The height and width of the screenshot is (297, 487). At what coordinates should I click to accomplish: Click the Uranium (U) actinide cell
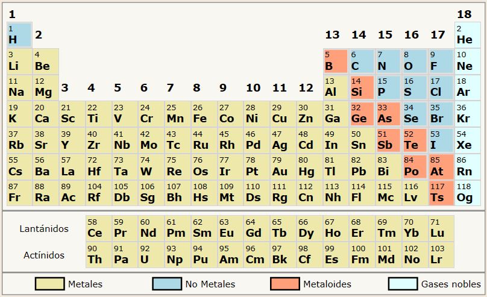151,255
